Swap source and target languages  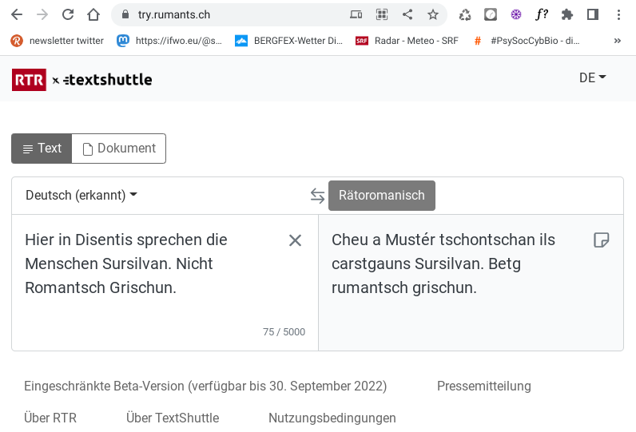point(317,196)
